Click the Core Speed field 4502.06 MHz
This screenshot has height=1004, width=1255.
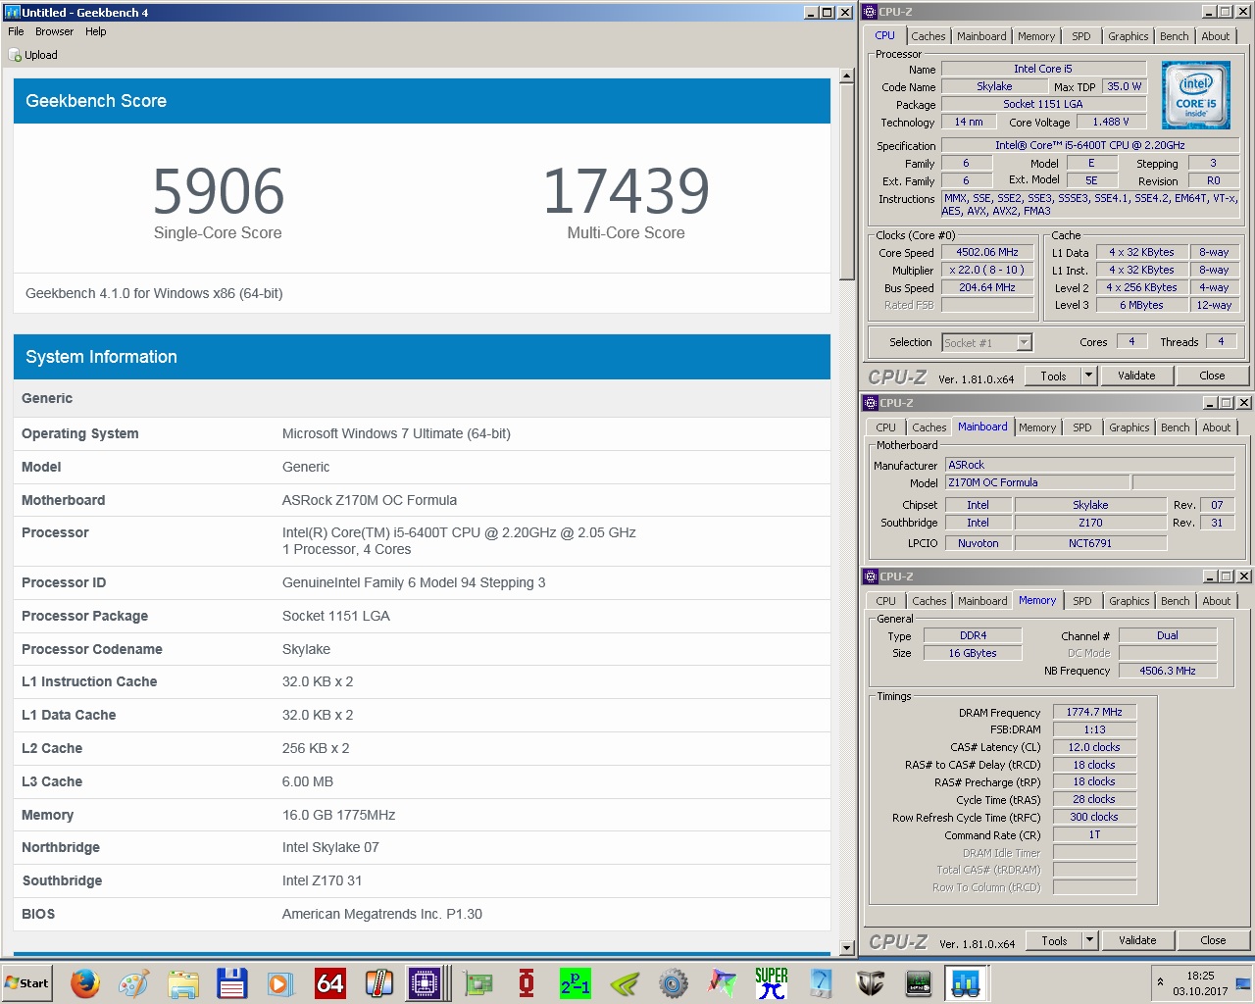pos(987,252)
